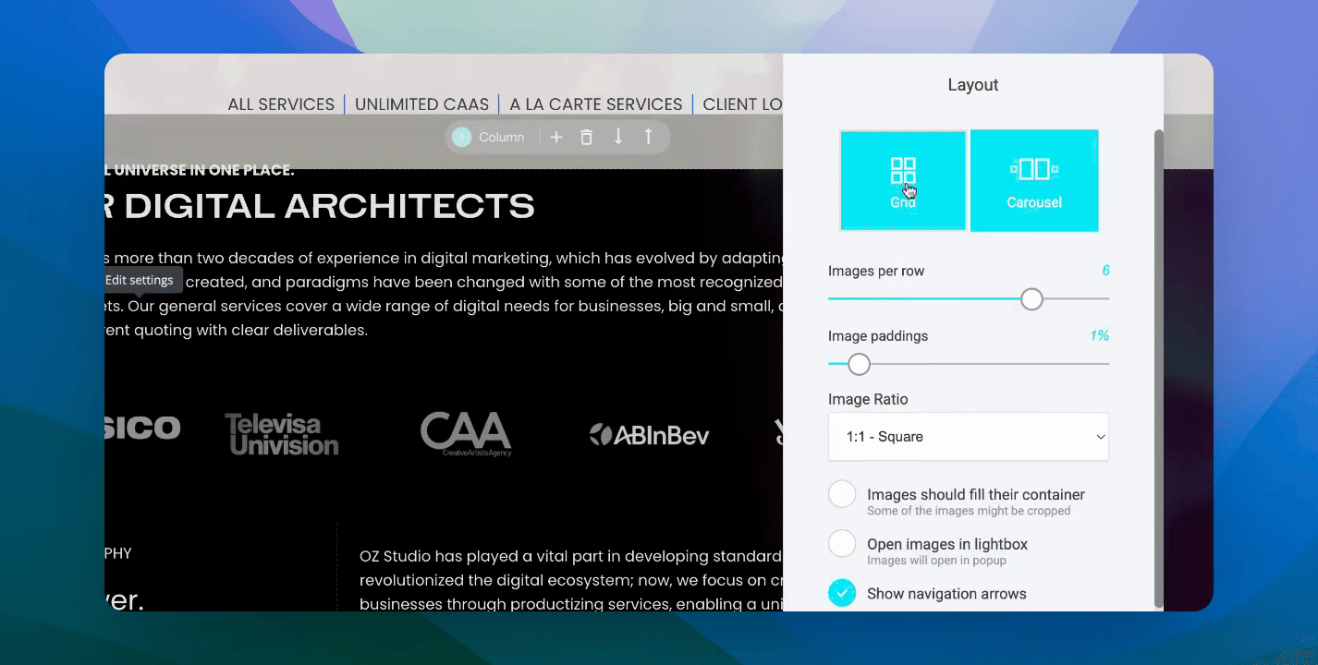
Task: Go to A LA CARTE SERVICES
Action: coord(596,104)
